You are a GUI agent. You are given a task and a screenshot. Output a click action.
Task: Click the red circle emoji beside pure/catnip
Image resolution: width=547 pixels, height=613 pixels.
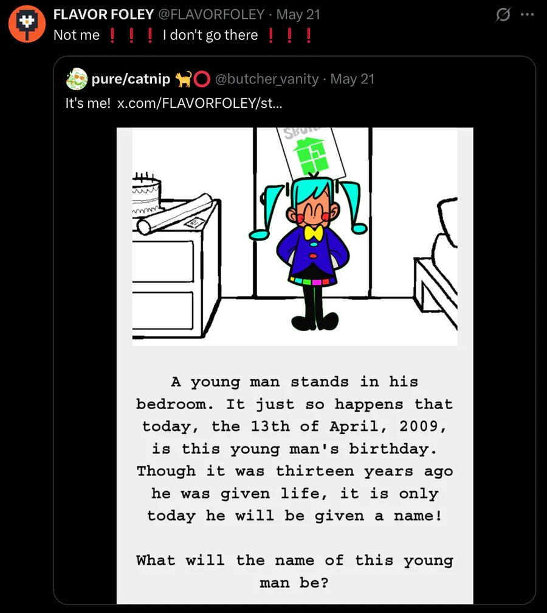[x=202, y=79]
